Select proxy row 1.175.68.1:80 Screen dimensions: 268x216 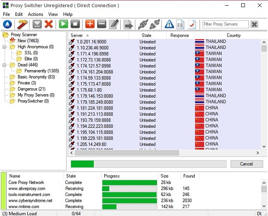click(x=165, y=90)
